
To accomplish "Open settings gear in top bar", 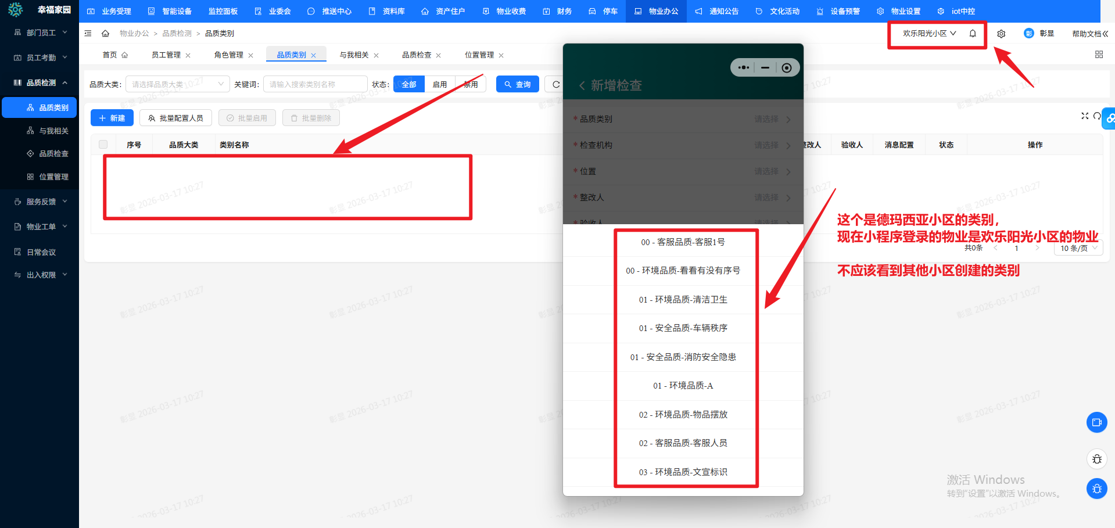I will click(x=1001, y=34).
